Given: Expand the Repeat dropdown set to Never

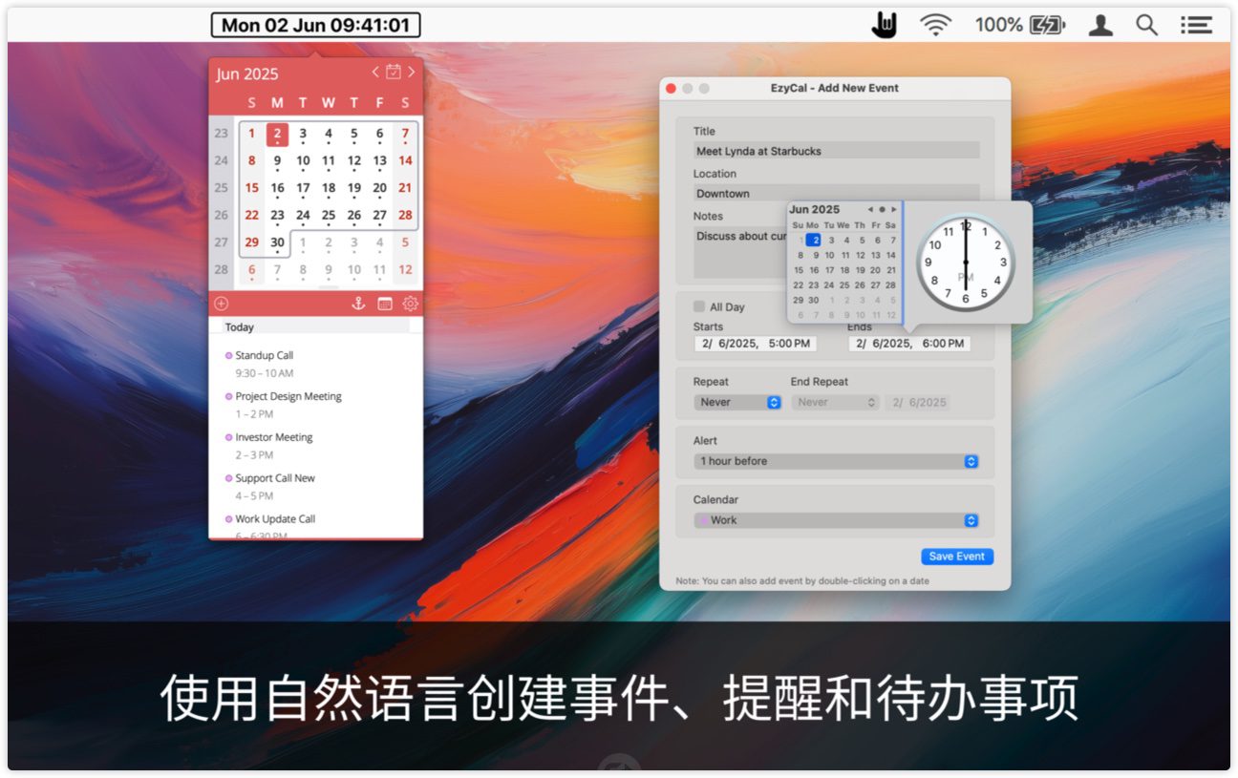Looking at the screenshot, I should [x=737, y=402].
